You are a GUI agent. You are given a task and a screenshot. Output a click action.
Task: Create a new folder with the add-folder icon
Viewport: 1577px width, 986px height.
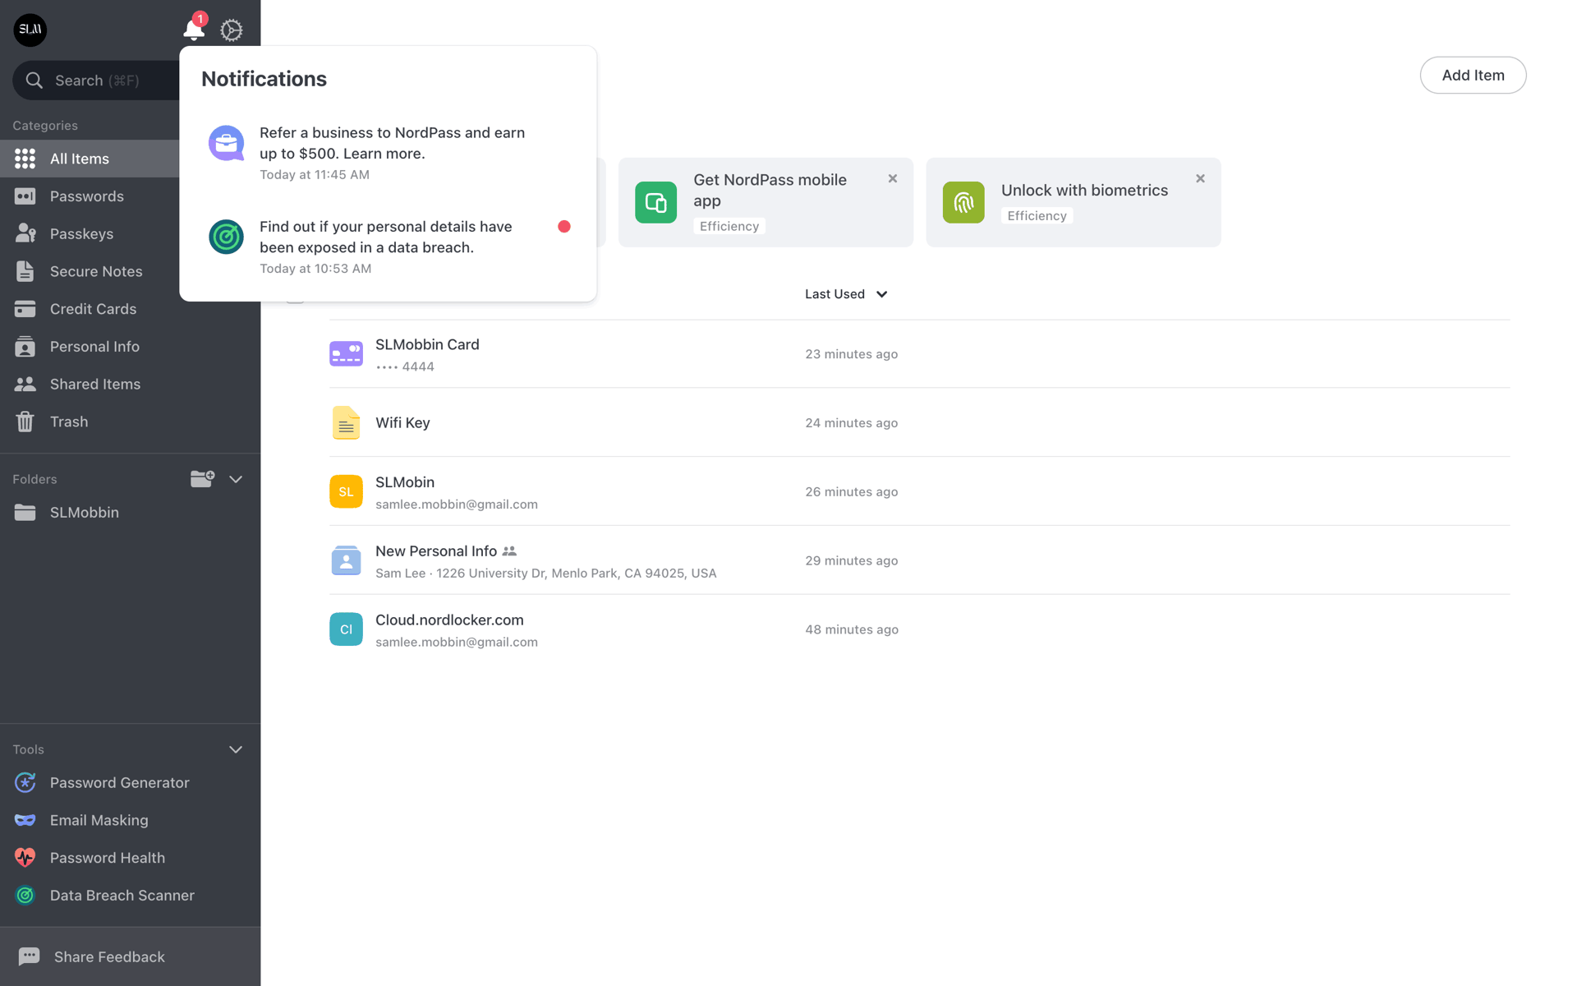coord(202,479)
